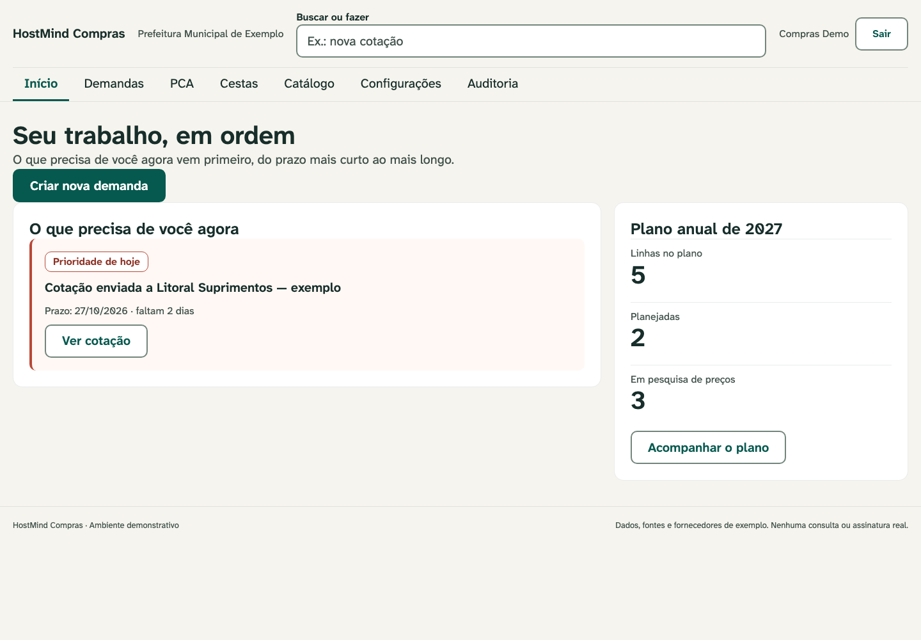Select the Cotação enviada a Litoral Suprimentos title

click(193, 288)
